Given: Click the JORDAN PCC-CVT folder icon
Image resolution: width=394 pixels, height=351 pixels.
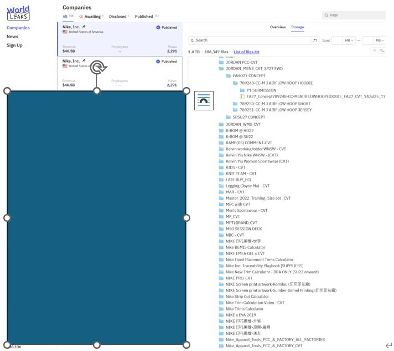Looking at the screenshot, I should pos(221,63).
